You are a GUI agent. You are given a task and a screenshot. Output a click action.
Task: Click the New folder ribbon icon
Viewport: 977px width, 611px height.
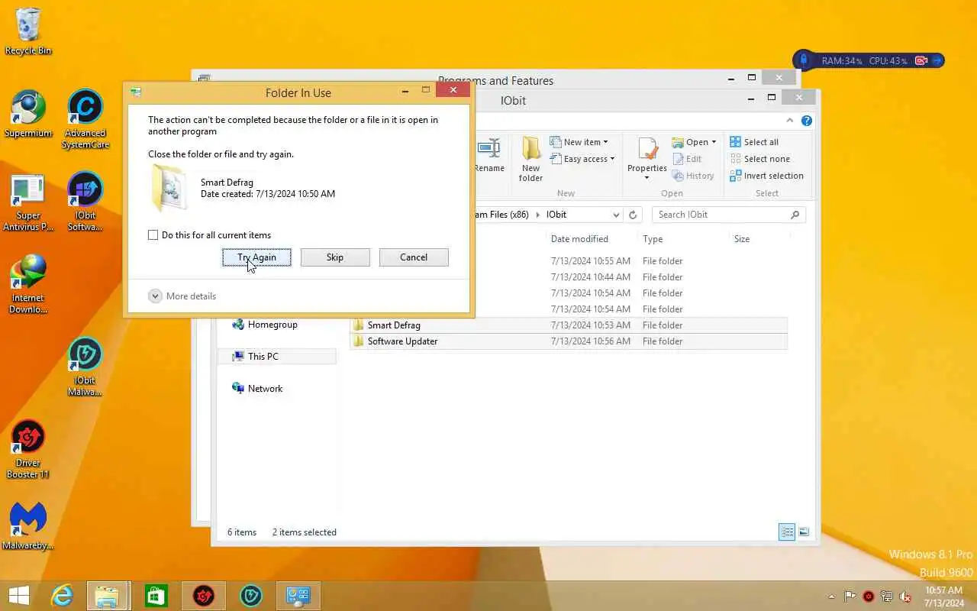click(530, 159)
